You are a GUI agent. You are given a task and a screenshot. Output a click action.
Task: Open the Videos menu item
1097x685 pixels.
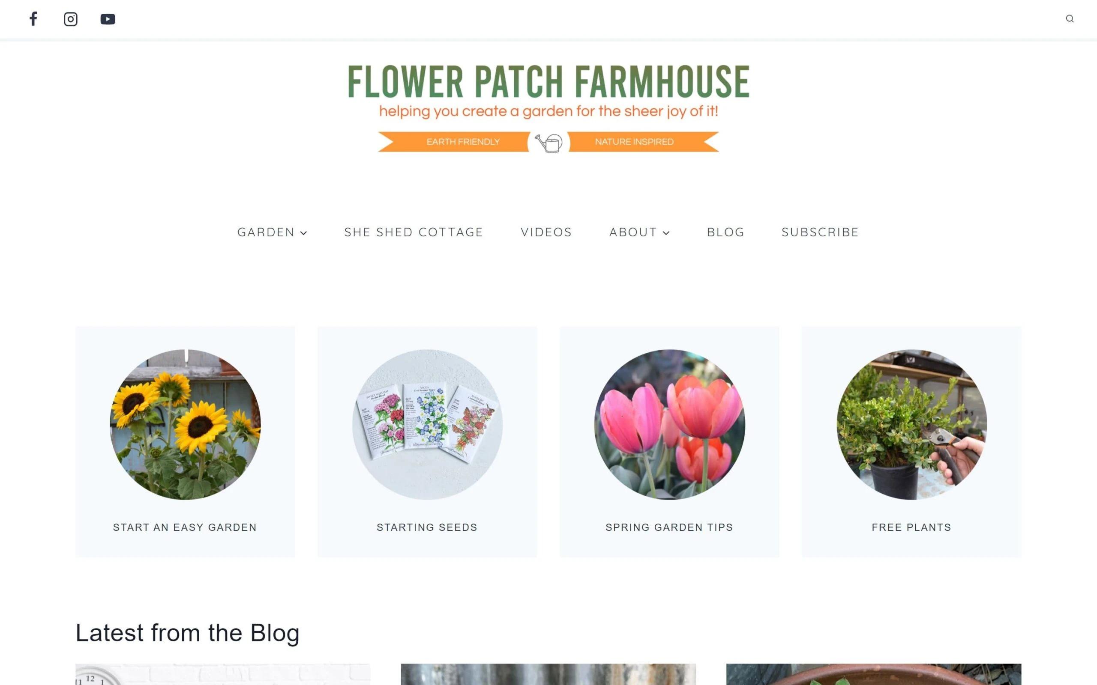[x=546, y=232]
